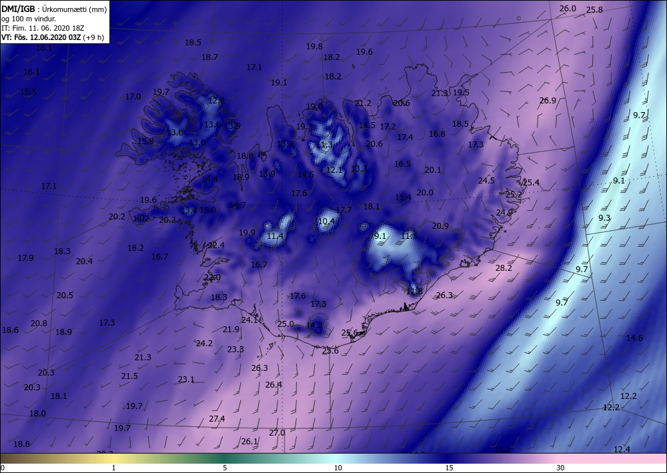Click the map value 21.2
The width and height of the screenshot is (667, 473).
click(x=363, y=103)
